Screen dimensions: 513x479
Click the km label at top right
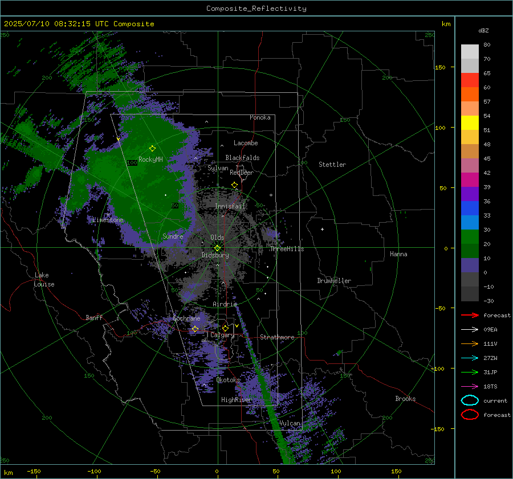tap(446, 24)
